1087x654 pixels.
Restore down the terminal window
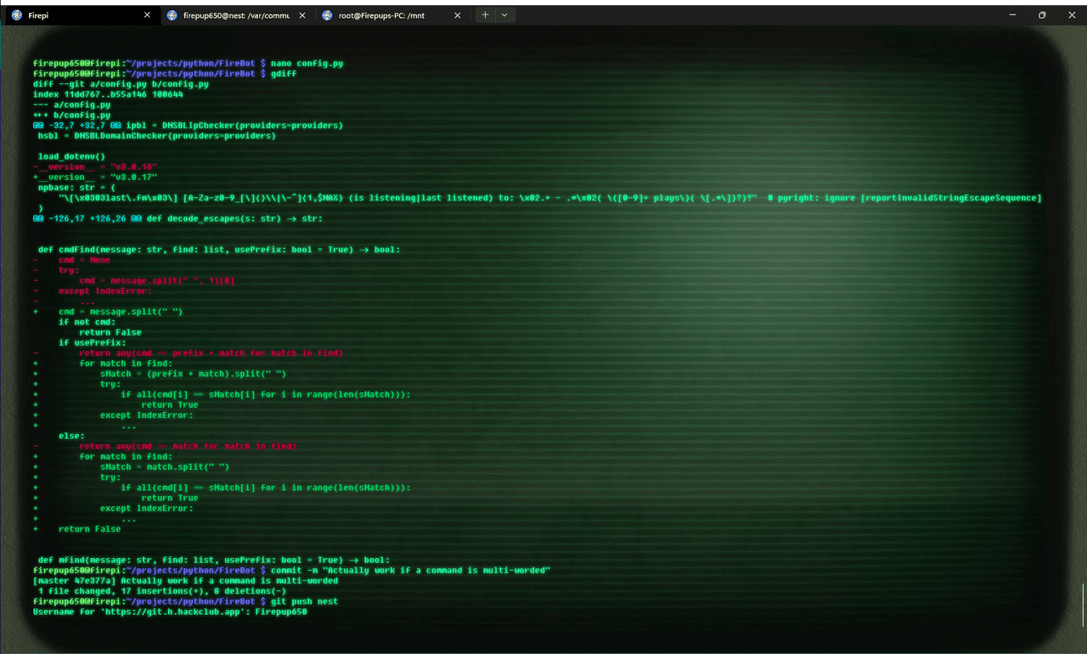(x=1042, y=15)
